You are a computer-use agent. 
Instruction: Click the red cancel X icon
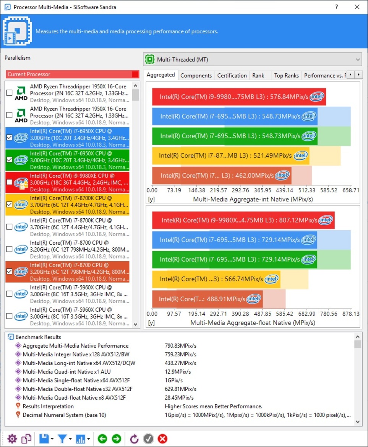pyautogui.click(x=163, y=439)
